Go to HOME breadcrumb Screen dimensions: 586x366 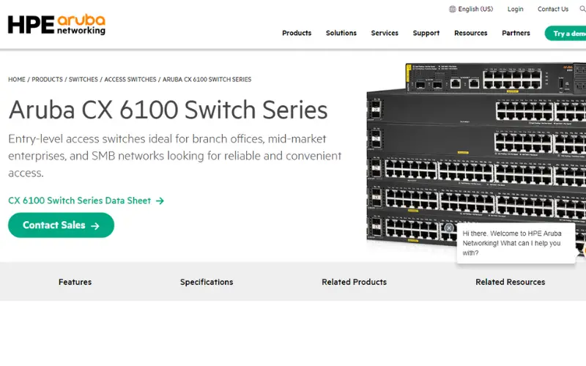(17, 80)
